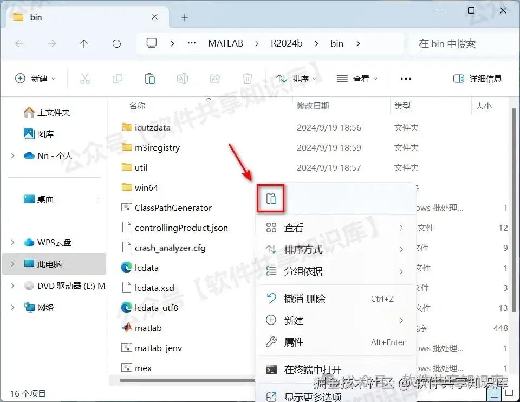This screenshot has width=520, height=402.
Task: Select the util folder
Action: pyautogui.click(x=134, y=167)
